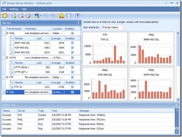Click the MAIL SMTP-465-SSL chart
Viewport: 182px width, 137px height.
coord(151,84)
